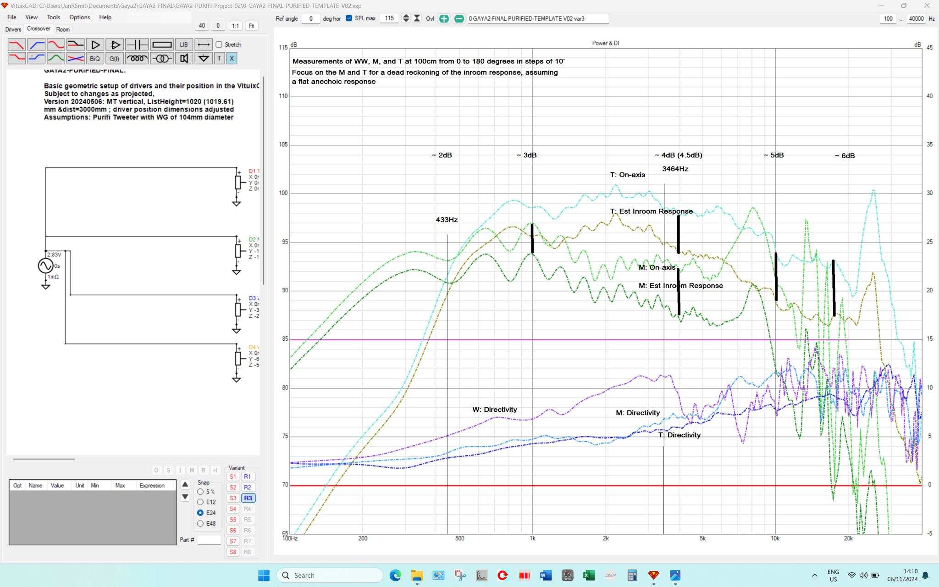Image resolution: width=939 pixels, height=587 pixels.
Task: Open the View menu
Action: point(31,17)
